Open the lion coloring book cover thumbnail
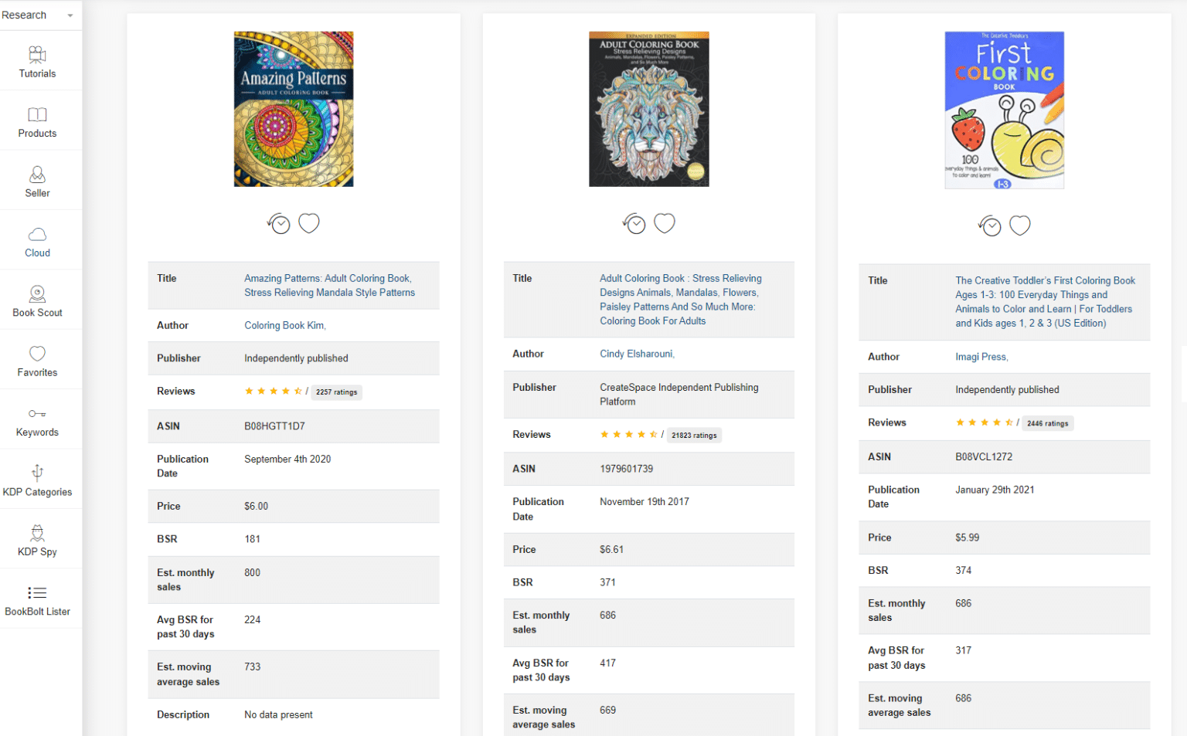The height and width of the screenshot is (736, 1187). pyautogui.click(x=648, y=109)
